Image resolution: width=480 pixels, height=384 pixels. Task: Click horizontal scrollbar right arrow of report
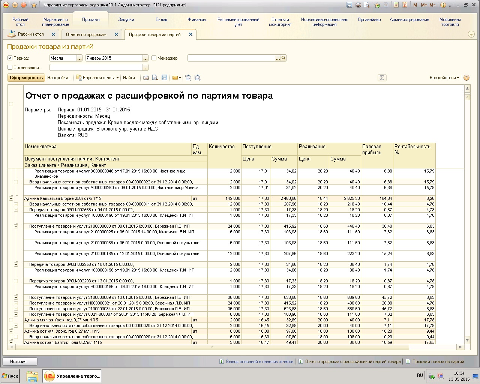[x=461, y=347]
